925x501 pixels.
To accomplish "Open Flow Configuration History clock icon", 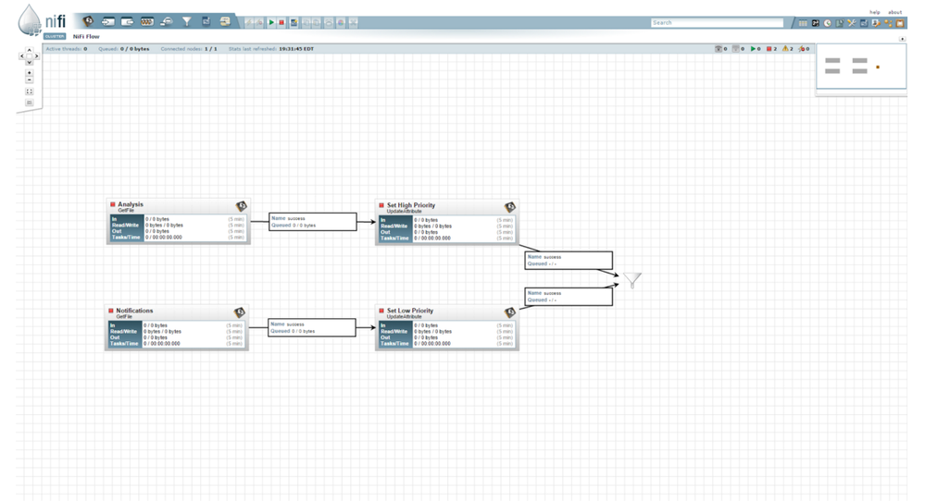I will 828,23.
